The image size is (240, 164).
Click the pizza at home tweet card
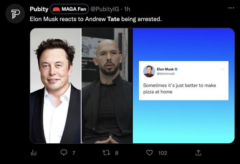(x=184, y=81)
